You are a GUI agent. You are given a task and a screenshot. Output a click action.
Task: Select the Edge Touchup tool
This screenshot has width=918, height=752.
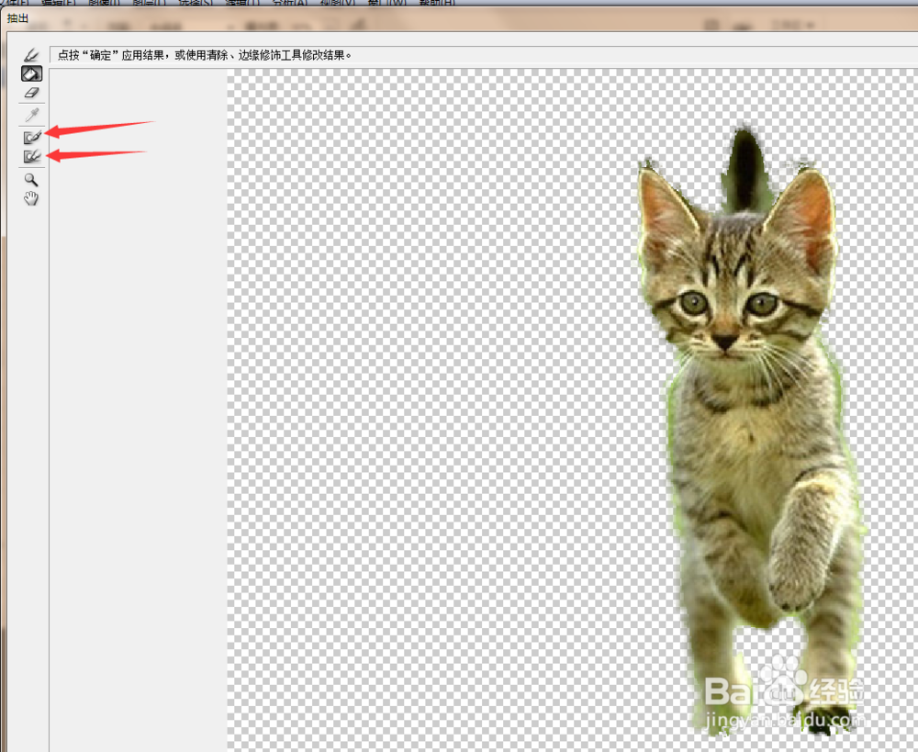tap(32, 156)
